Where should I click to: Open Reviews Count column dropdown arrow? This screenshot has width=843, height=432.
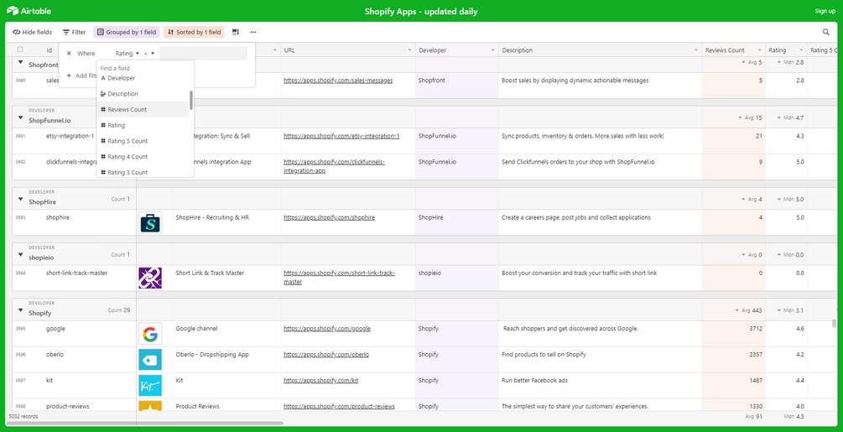pos(760,50)
